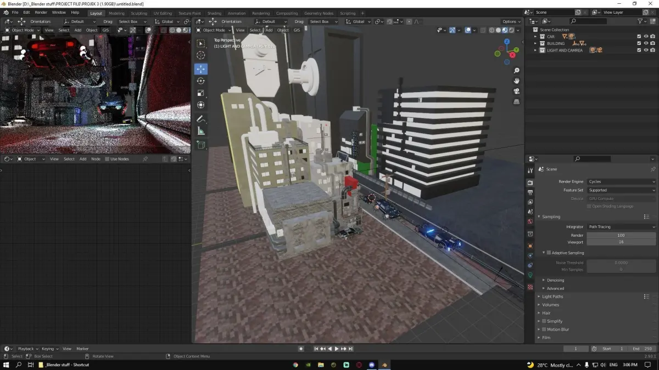Jump to end frame in timeline
This screenshot has width=659, height=370.
point(351,349)
